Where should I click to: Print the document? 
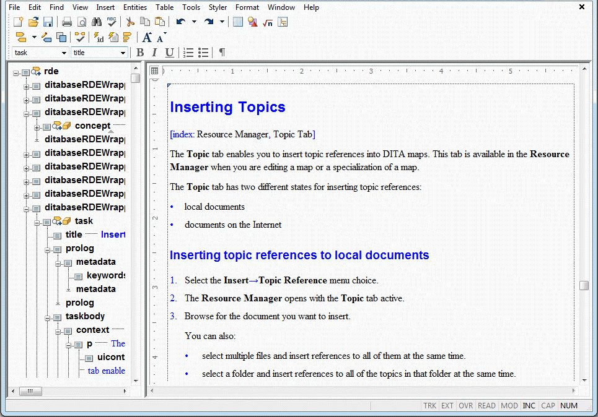pos(67,22)
